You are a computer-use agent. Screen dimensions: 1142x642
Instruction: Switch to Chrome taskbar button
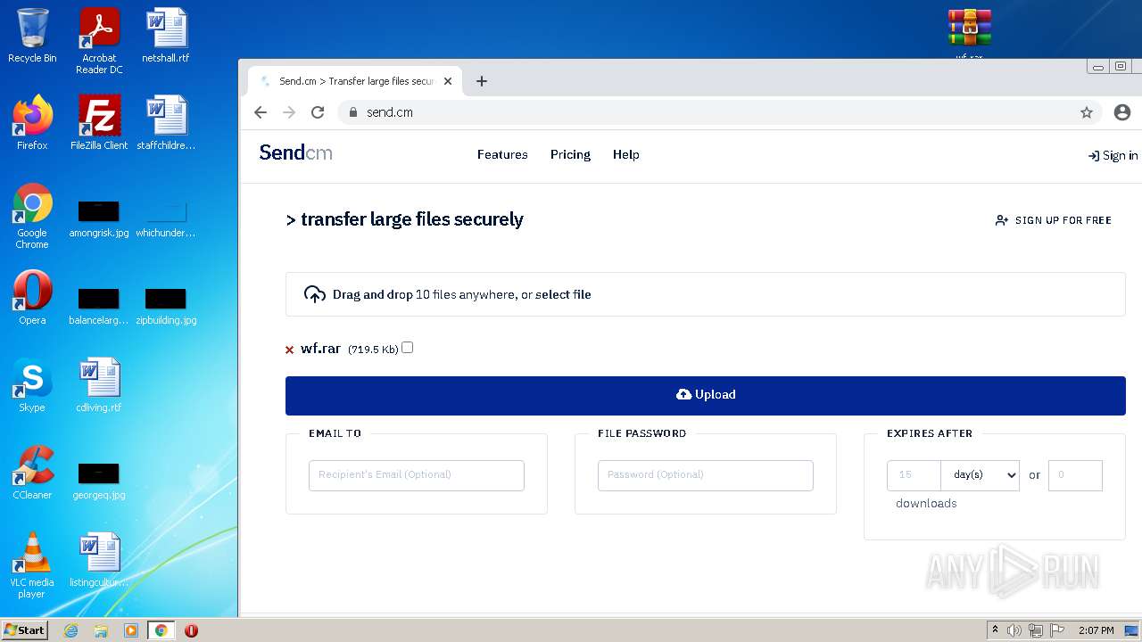(x=161, y=630)
